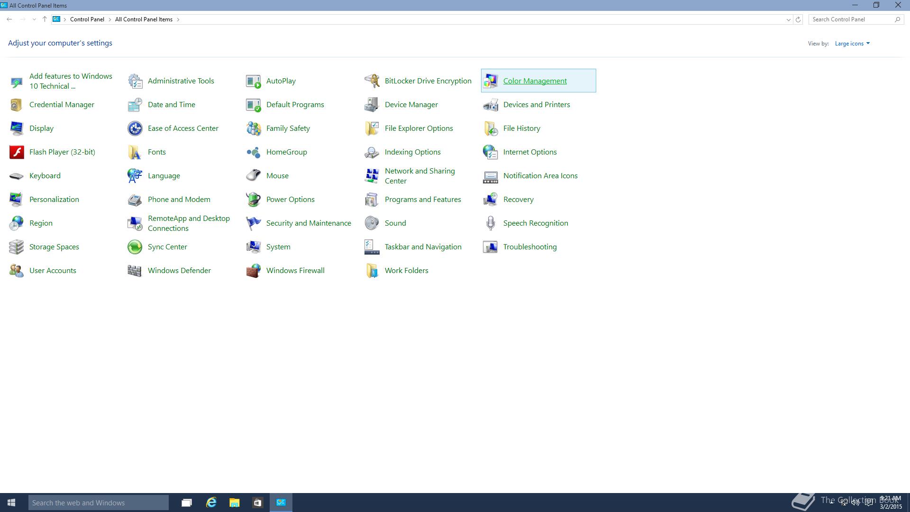Image resolution: width=910 pixels, height=512 pixels.
Task: Open the Display settings link
Action: 41,128
